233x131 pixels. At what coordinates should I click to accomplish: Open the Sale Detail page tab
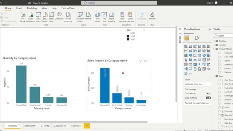(x=76, y=126)
